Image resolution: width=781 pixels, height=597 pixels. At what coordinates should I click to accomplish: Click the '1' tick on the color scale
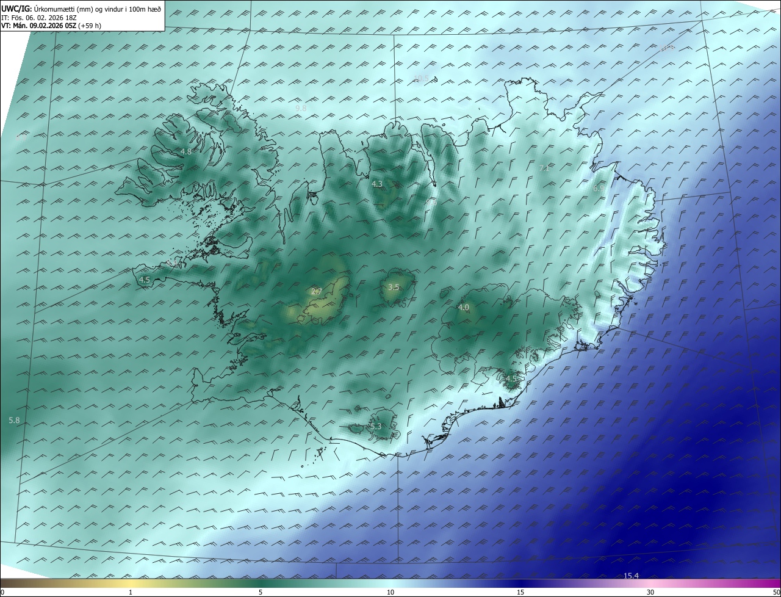131,592
